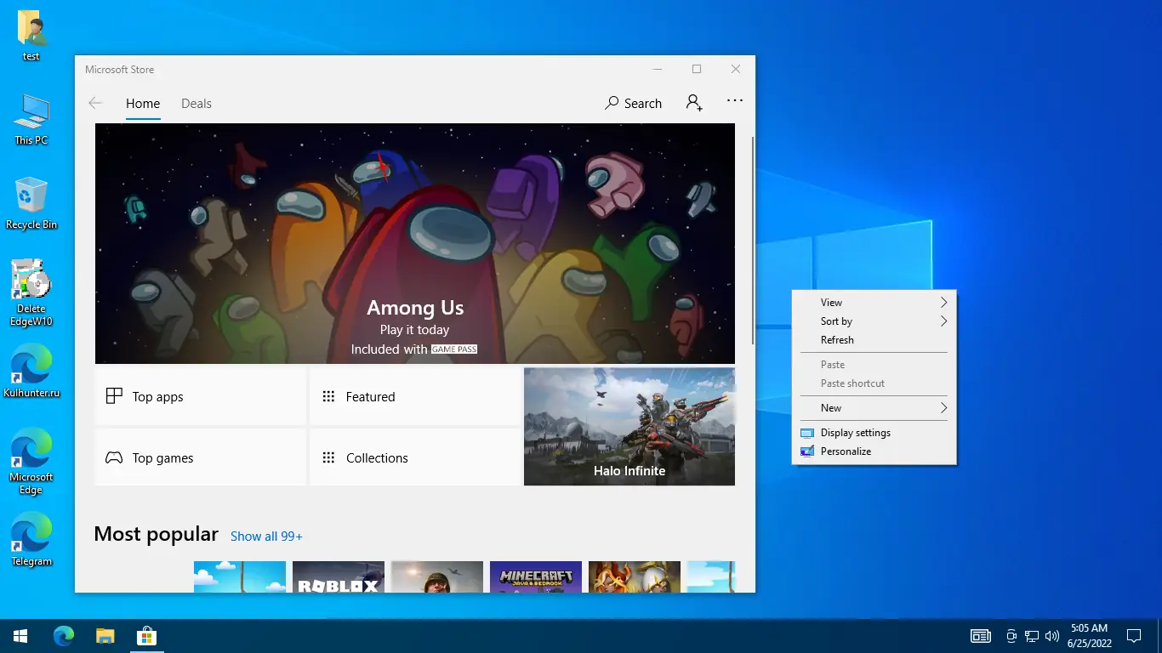Switch to the Home tab
This screenshot has height=653, width=1162.
click(143, 104)
